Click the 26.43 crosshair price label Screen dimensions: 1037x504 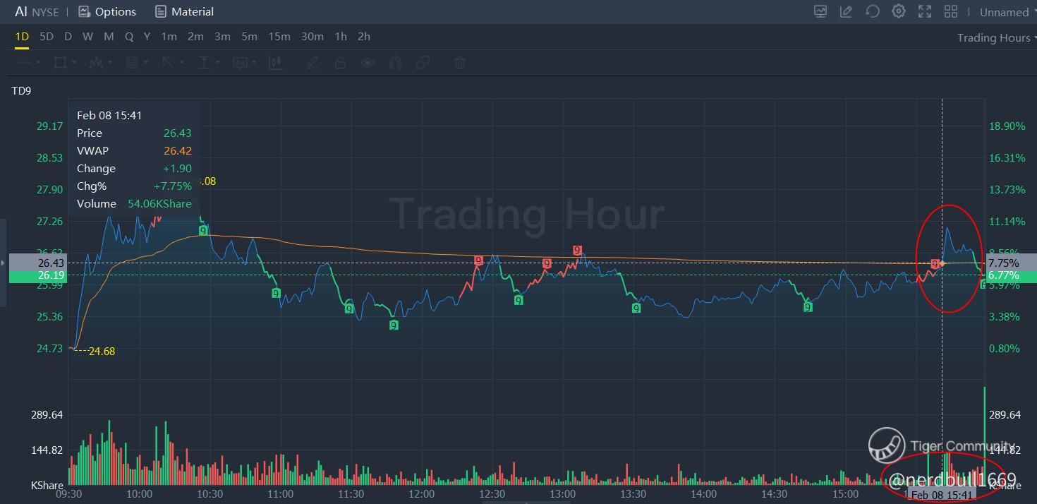pyautogui.click(x=37, y=263)
